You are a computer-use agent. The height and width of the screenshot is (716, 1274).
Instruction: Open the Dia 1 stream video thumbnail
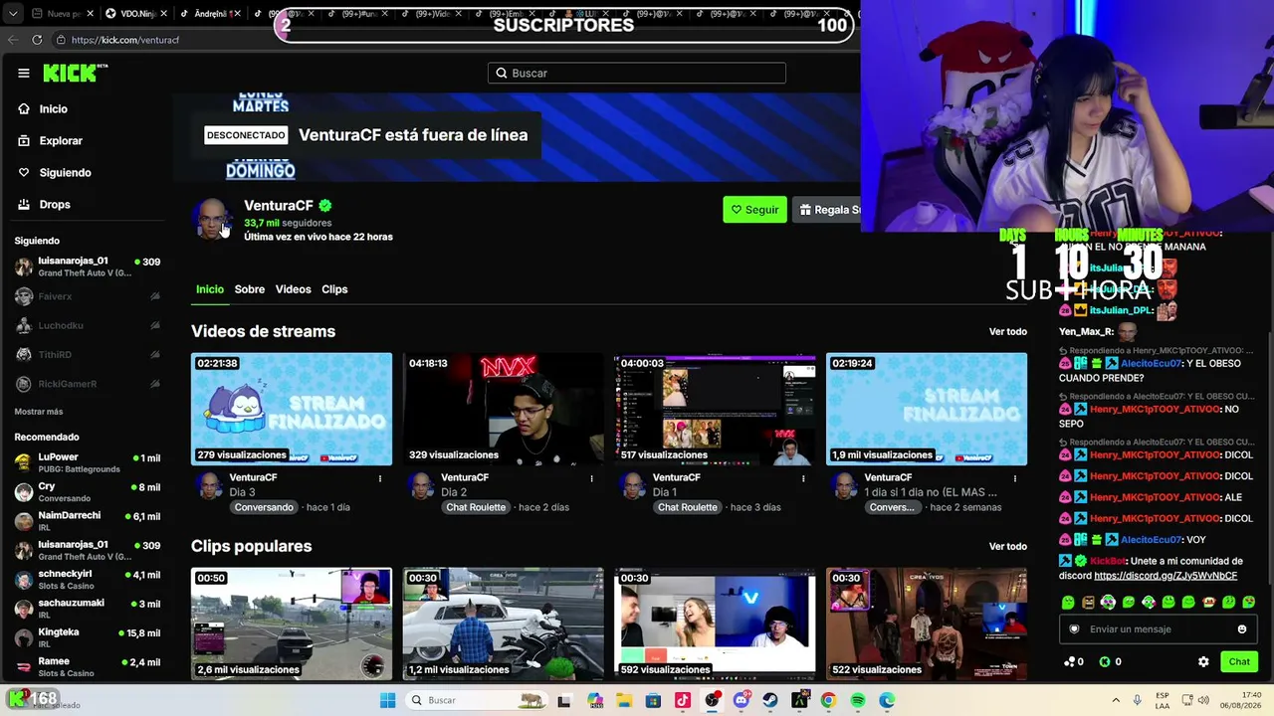(715, 409)
